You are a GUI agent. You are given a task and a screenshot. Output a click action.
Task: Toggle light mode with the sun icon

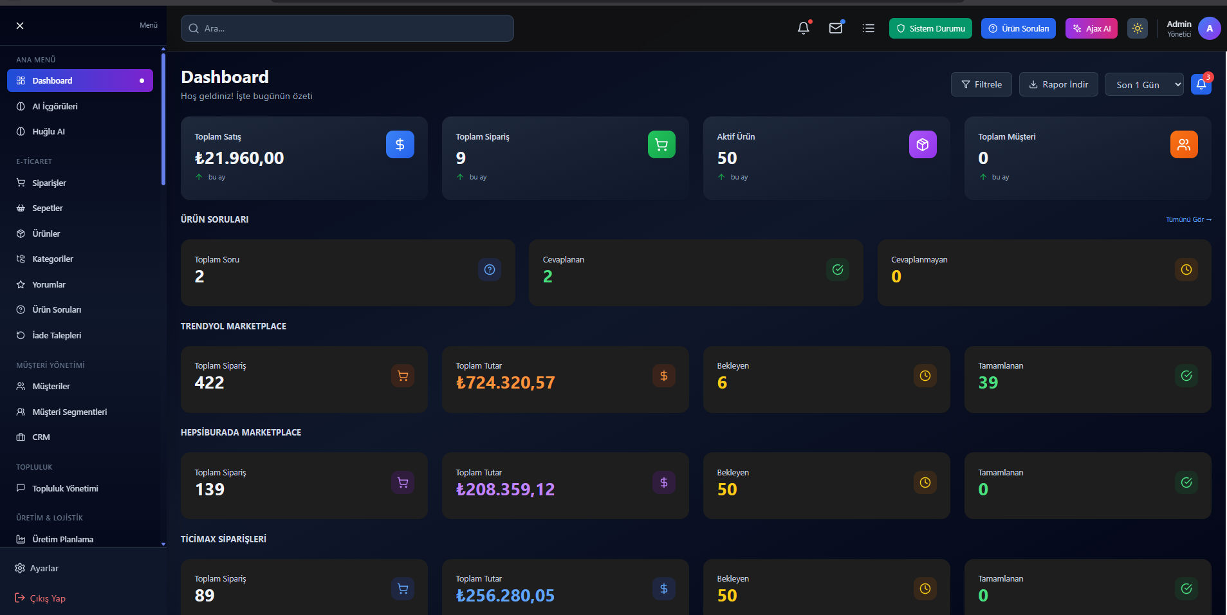tap(1137, 28)
